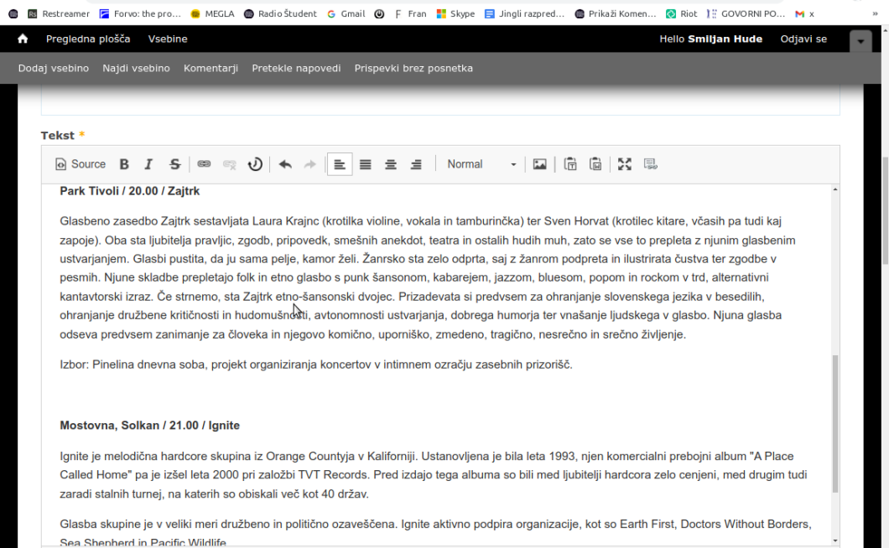Expand the admin toolbar dropdown arrow
Viewport: 889px width, 548px height.
point(860,40)
